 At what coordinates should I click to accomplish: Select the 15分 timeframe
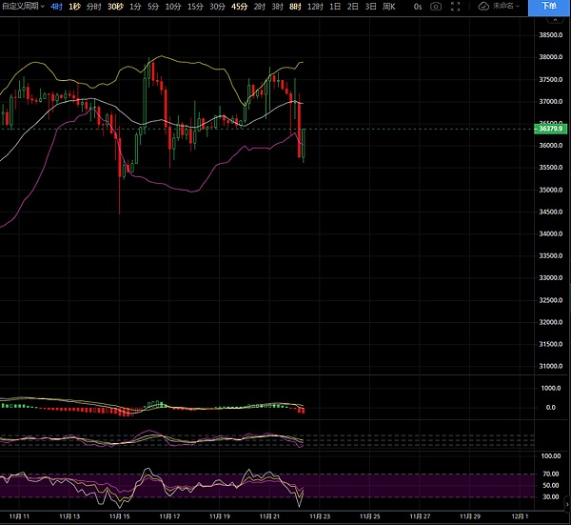pos(195,6)
